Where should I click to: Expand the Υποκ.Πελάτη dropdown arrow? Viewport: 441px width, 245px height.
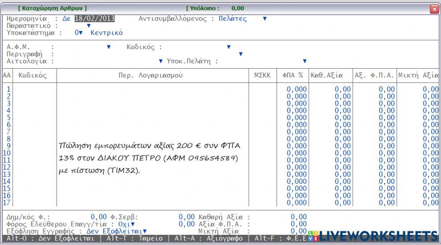pyautogui.click(x=304, y=61)
